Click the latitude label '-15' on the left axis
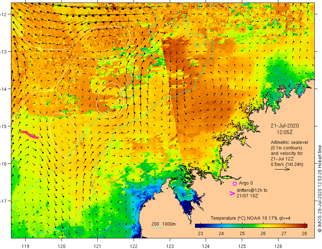Image resolution: width=322 pixels, height=249 pixels. point(4,126)
